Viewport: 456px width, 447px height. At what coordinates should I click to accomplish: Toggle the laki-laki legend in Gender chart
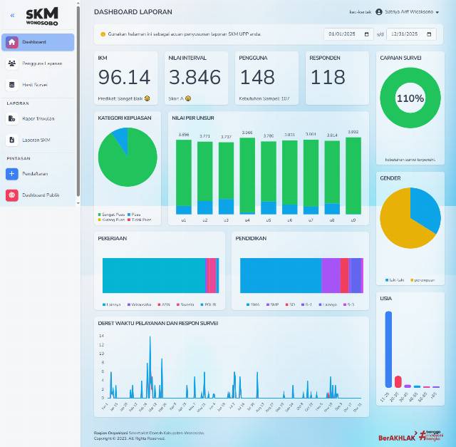[x=395, y=280]
